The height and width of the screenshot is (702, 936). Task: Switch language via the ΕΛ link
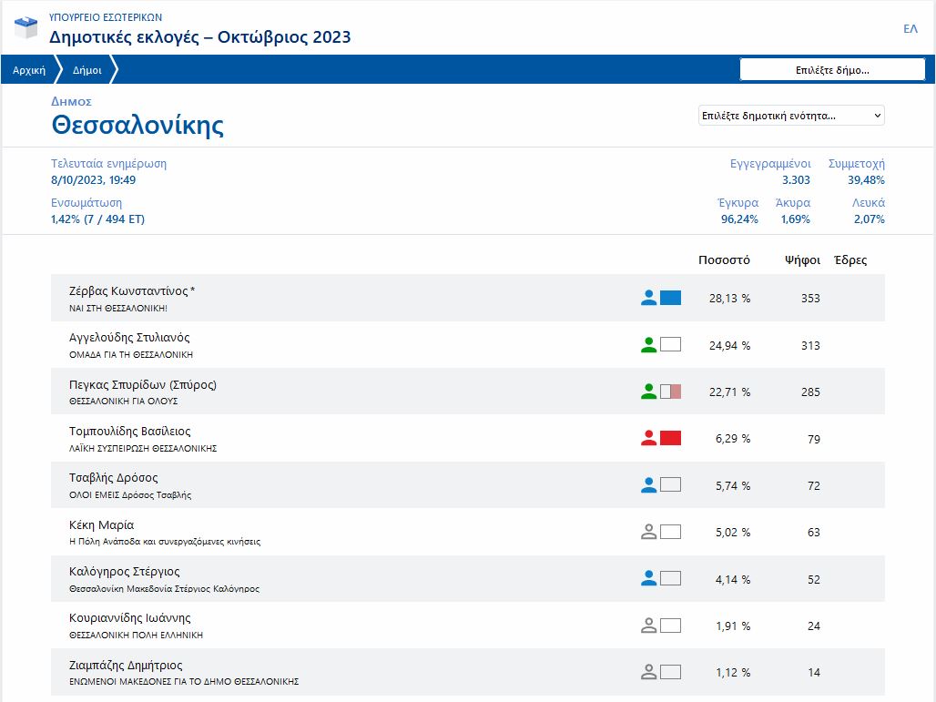pos(910,29)
